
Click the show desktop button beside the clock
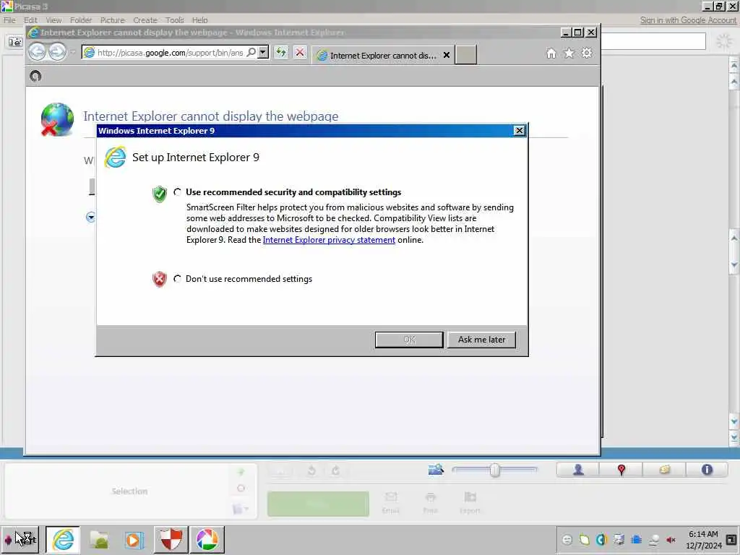click(731, 539)
